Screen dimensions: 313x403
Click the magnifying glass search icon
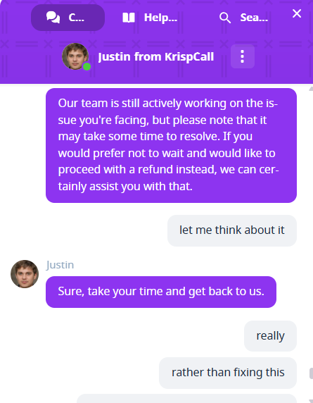click(x=225, y=18)
